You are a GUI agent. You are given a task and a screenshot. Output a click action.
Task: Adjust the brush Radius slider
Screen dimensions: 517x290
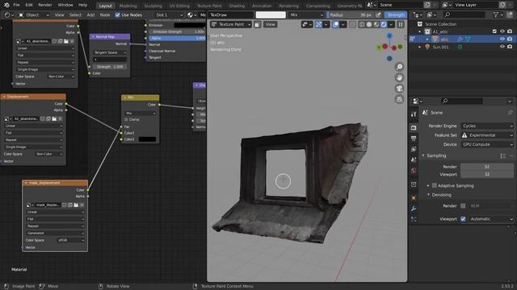pyautogui.click(x=351, y=14)
